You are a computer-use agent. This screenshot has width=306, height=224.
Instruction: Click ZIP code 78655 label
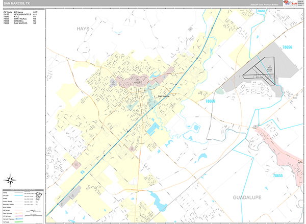277,175
